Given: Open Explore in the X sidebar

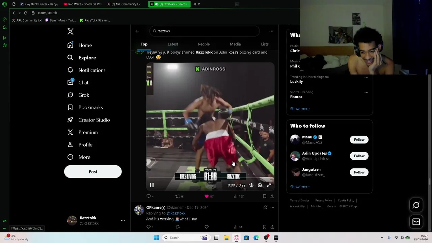Looking at the screenshot, I should [82, 58].
